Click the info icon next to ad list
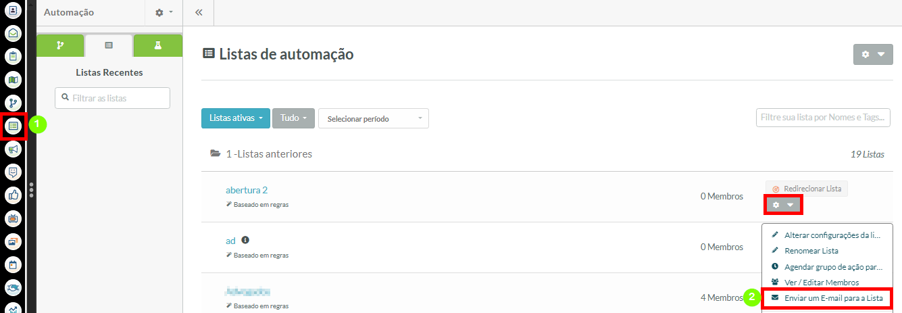 pyautogui.click(x=245, y=240)
